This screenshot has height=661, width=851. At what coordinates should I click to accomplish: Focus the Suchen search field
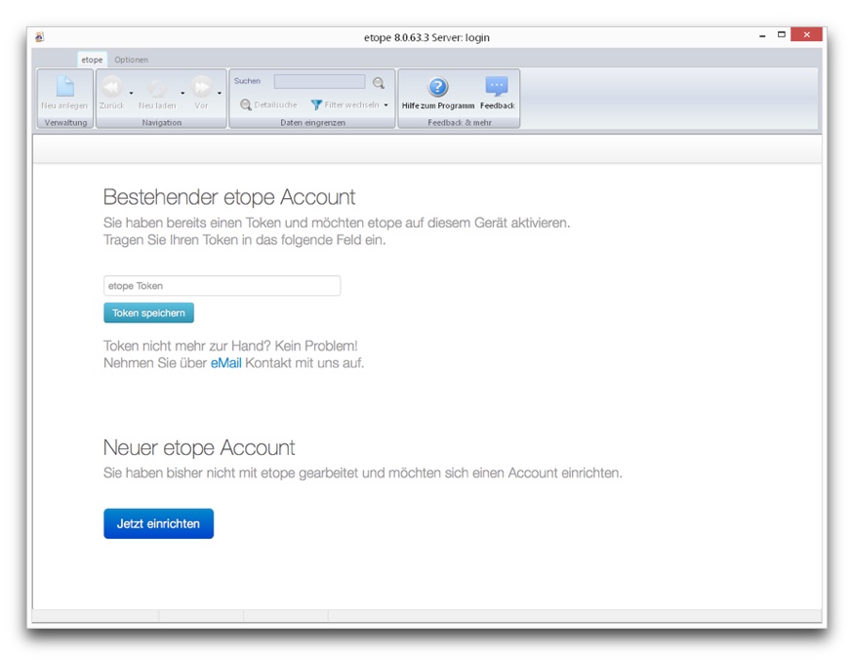(320, 81)
